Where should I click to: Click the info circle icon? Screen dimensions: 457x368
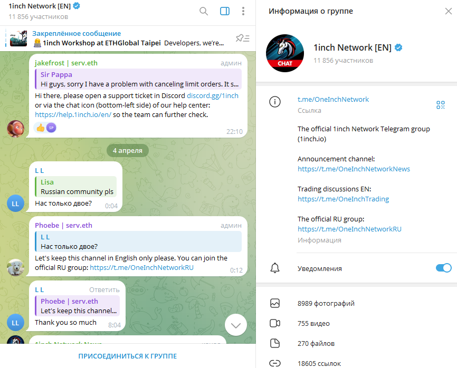275,102
